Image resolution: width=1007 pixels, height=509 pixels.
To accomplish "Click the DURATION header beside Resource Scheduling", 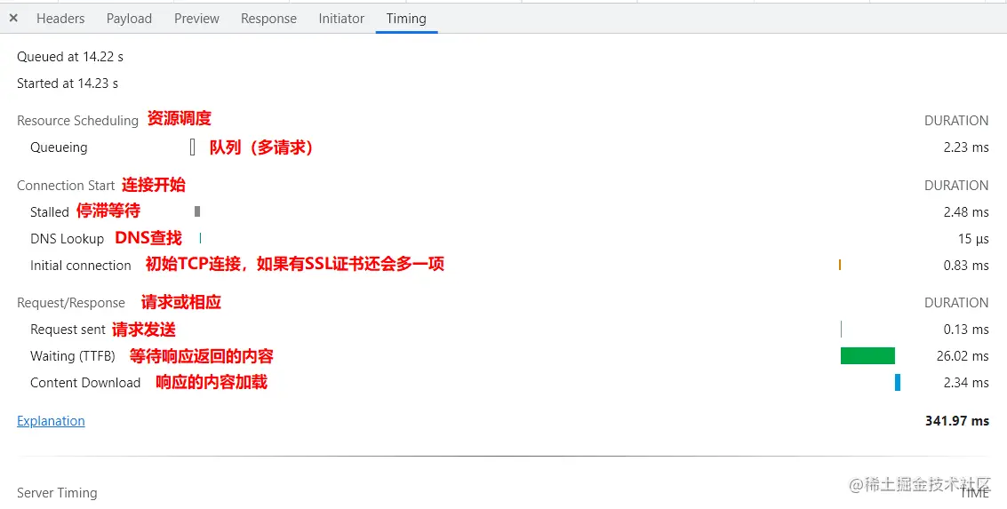I will 956,121.
